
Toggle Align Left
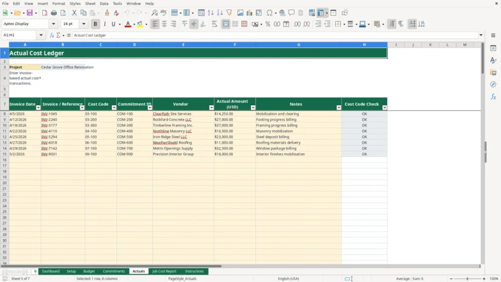coord(155,24)
